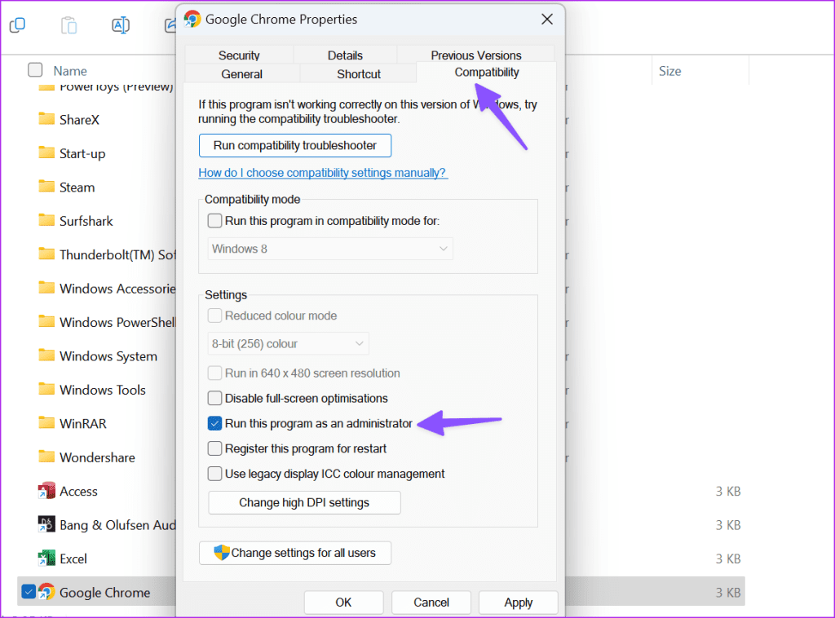Select the Thunderbolt(TM) folder icon
835x618 pixels.
point(46,254)
